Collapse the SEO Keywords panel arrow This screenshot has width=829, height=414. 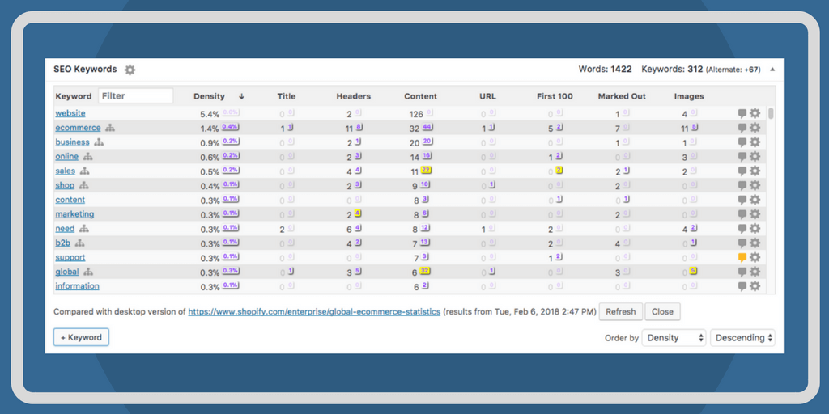click(x=772, y=70)
